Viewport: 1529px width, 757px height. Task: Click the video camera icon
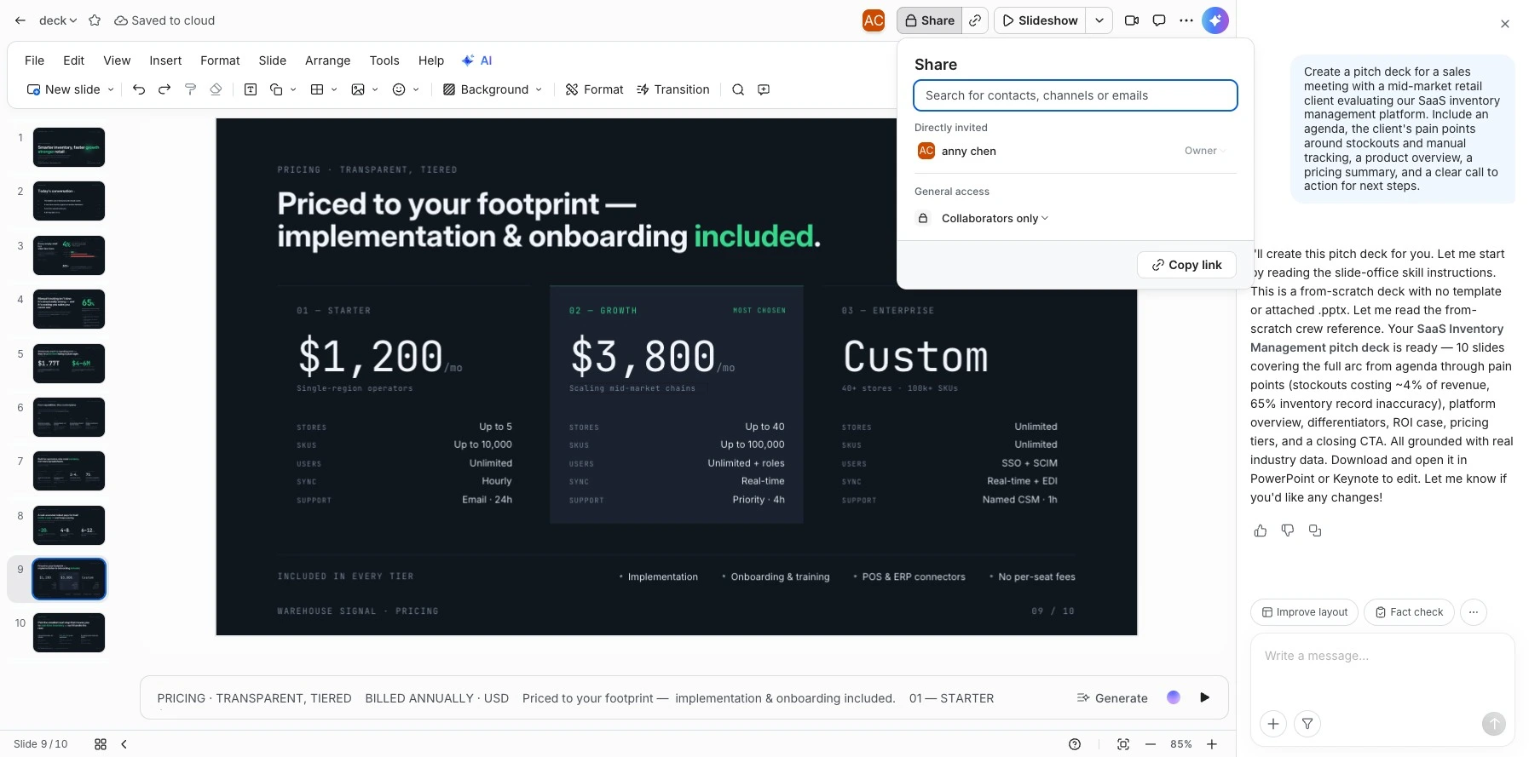point(1132,20)
